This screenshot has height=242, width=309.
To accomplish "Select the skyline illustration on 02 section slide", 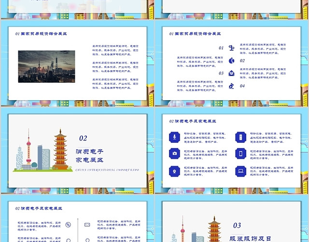I will point(42,150).
